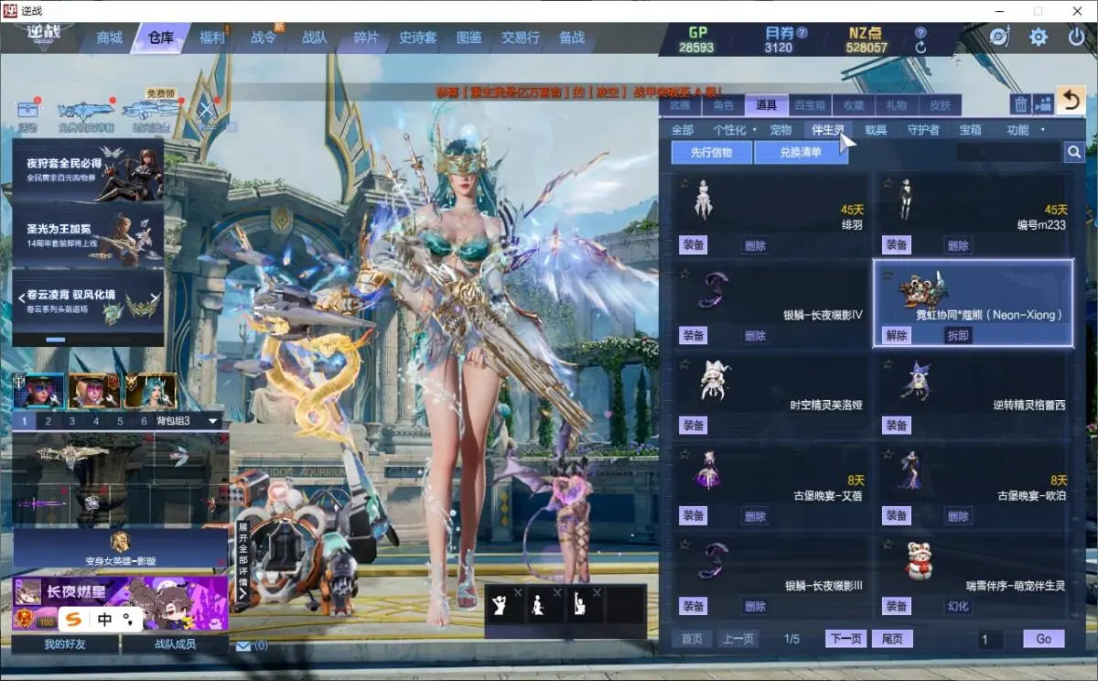1098x681 pixels.
Task: Click help icon next to 月券
Action: click(x=802, y=32)
